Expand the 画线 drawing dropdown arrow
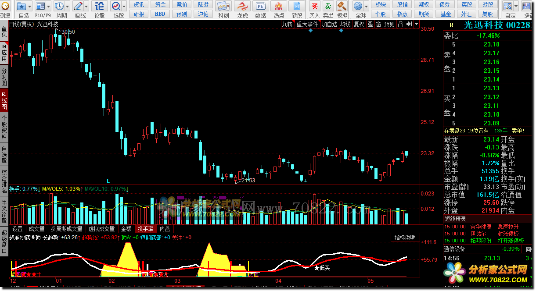536x291 pixels. pyautogui.click(x=86, y=6)
